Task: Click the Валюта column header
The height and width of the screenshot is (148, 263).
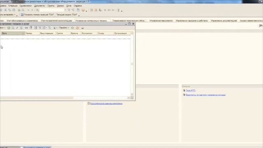Action: (76, 33)
